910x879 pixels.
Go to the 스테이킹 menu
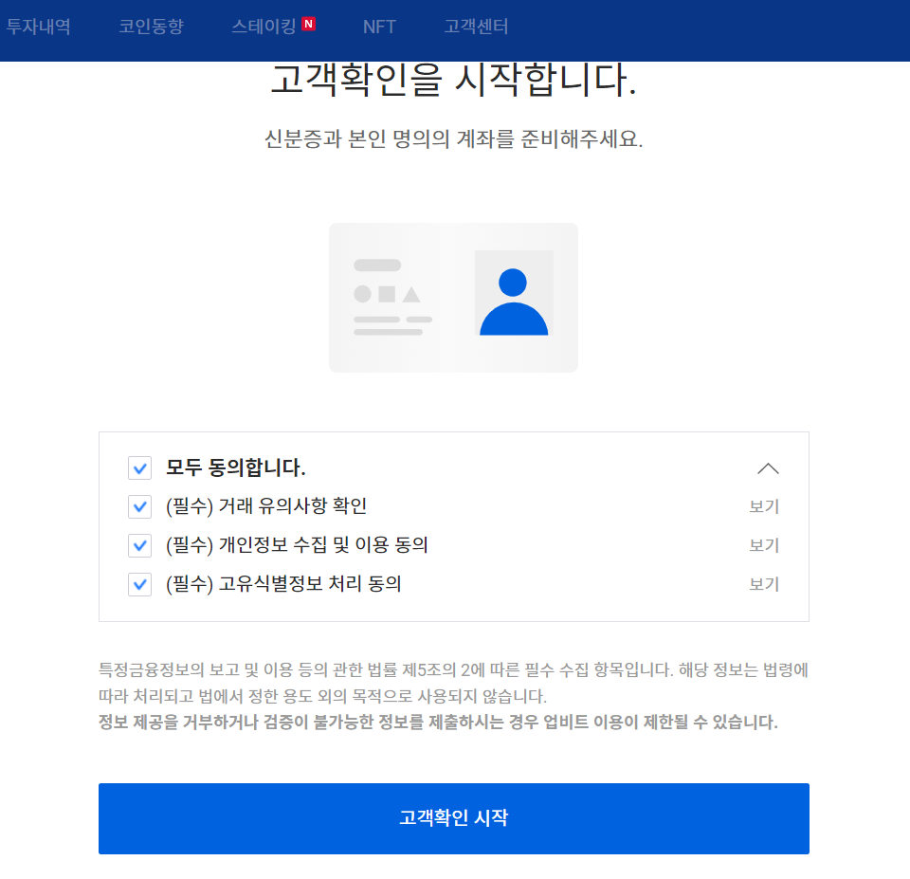(264, 27)
